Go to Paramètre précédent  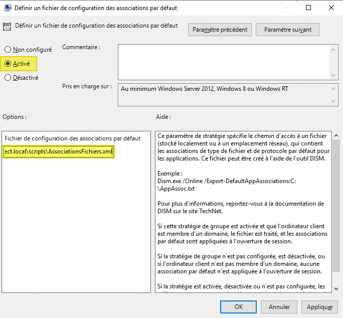pyautogui.click(x=220, y=30)
